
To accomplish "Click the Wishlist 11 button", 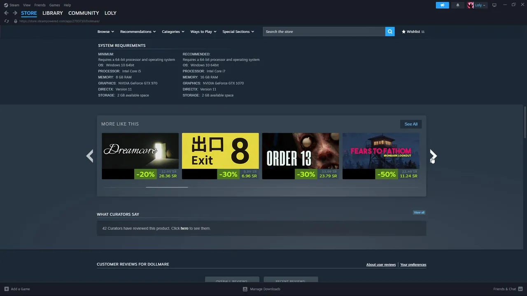I will pyautogui.click(x=413, y=32).
